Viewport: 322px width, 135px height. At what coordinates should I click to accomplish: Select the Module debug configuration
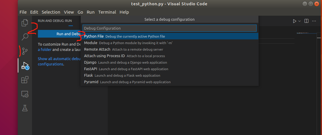coord(169,43)
